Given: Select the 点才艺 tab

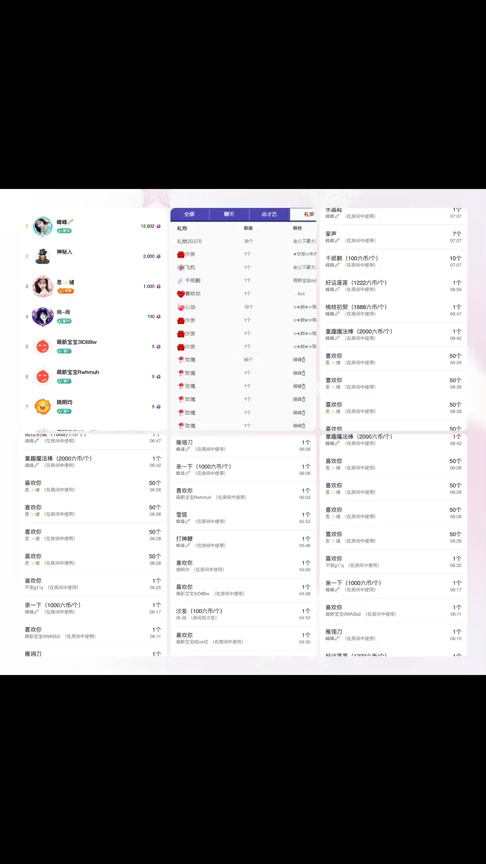Looking at the screenshot, I should (x=269, y=214).
